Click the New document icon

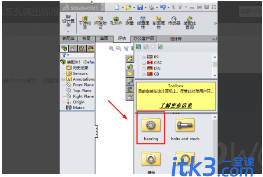(117, 7)
